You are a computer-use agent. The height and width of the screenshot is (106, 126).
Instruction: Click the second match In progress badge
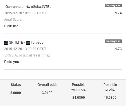point(113,41)
